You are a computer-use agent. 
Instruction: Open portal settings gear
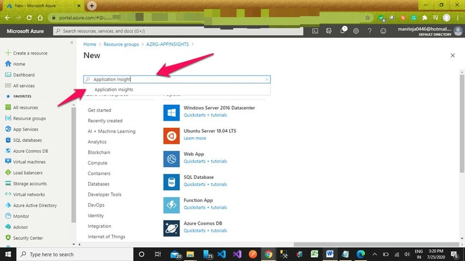click(x=356, y=31)
